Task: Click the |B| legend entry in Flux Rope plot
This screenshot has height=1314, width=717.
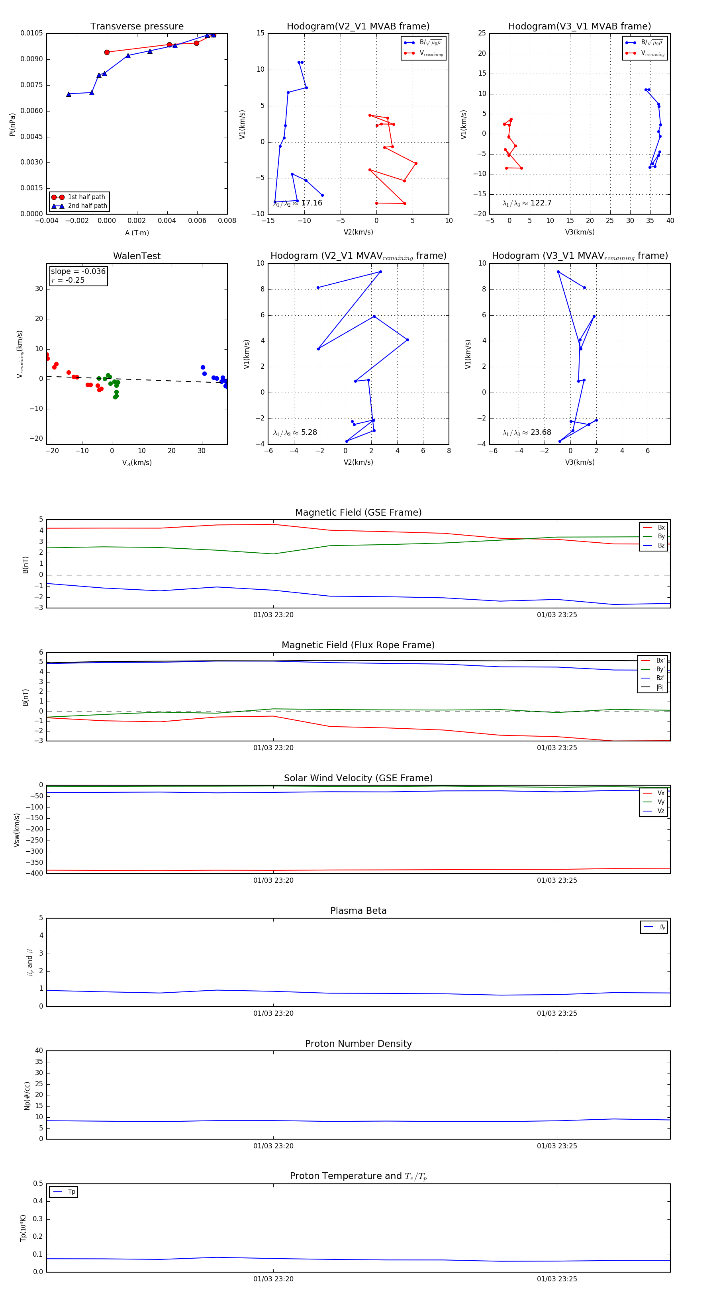Action: tap(653, 687)
